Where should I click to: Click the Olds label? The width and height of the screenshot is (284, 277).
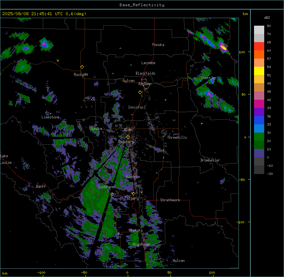pyautogui.click(x=128, y=130)
